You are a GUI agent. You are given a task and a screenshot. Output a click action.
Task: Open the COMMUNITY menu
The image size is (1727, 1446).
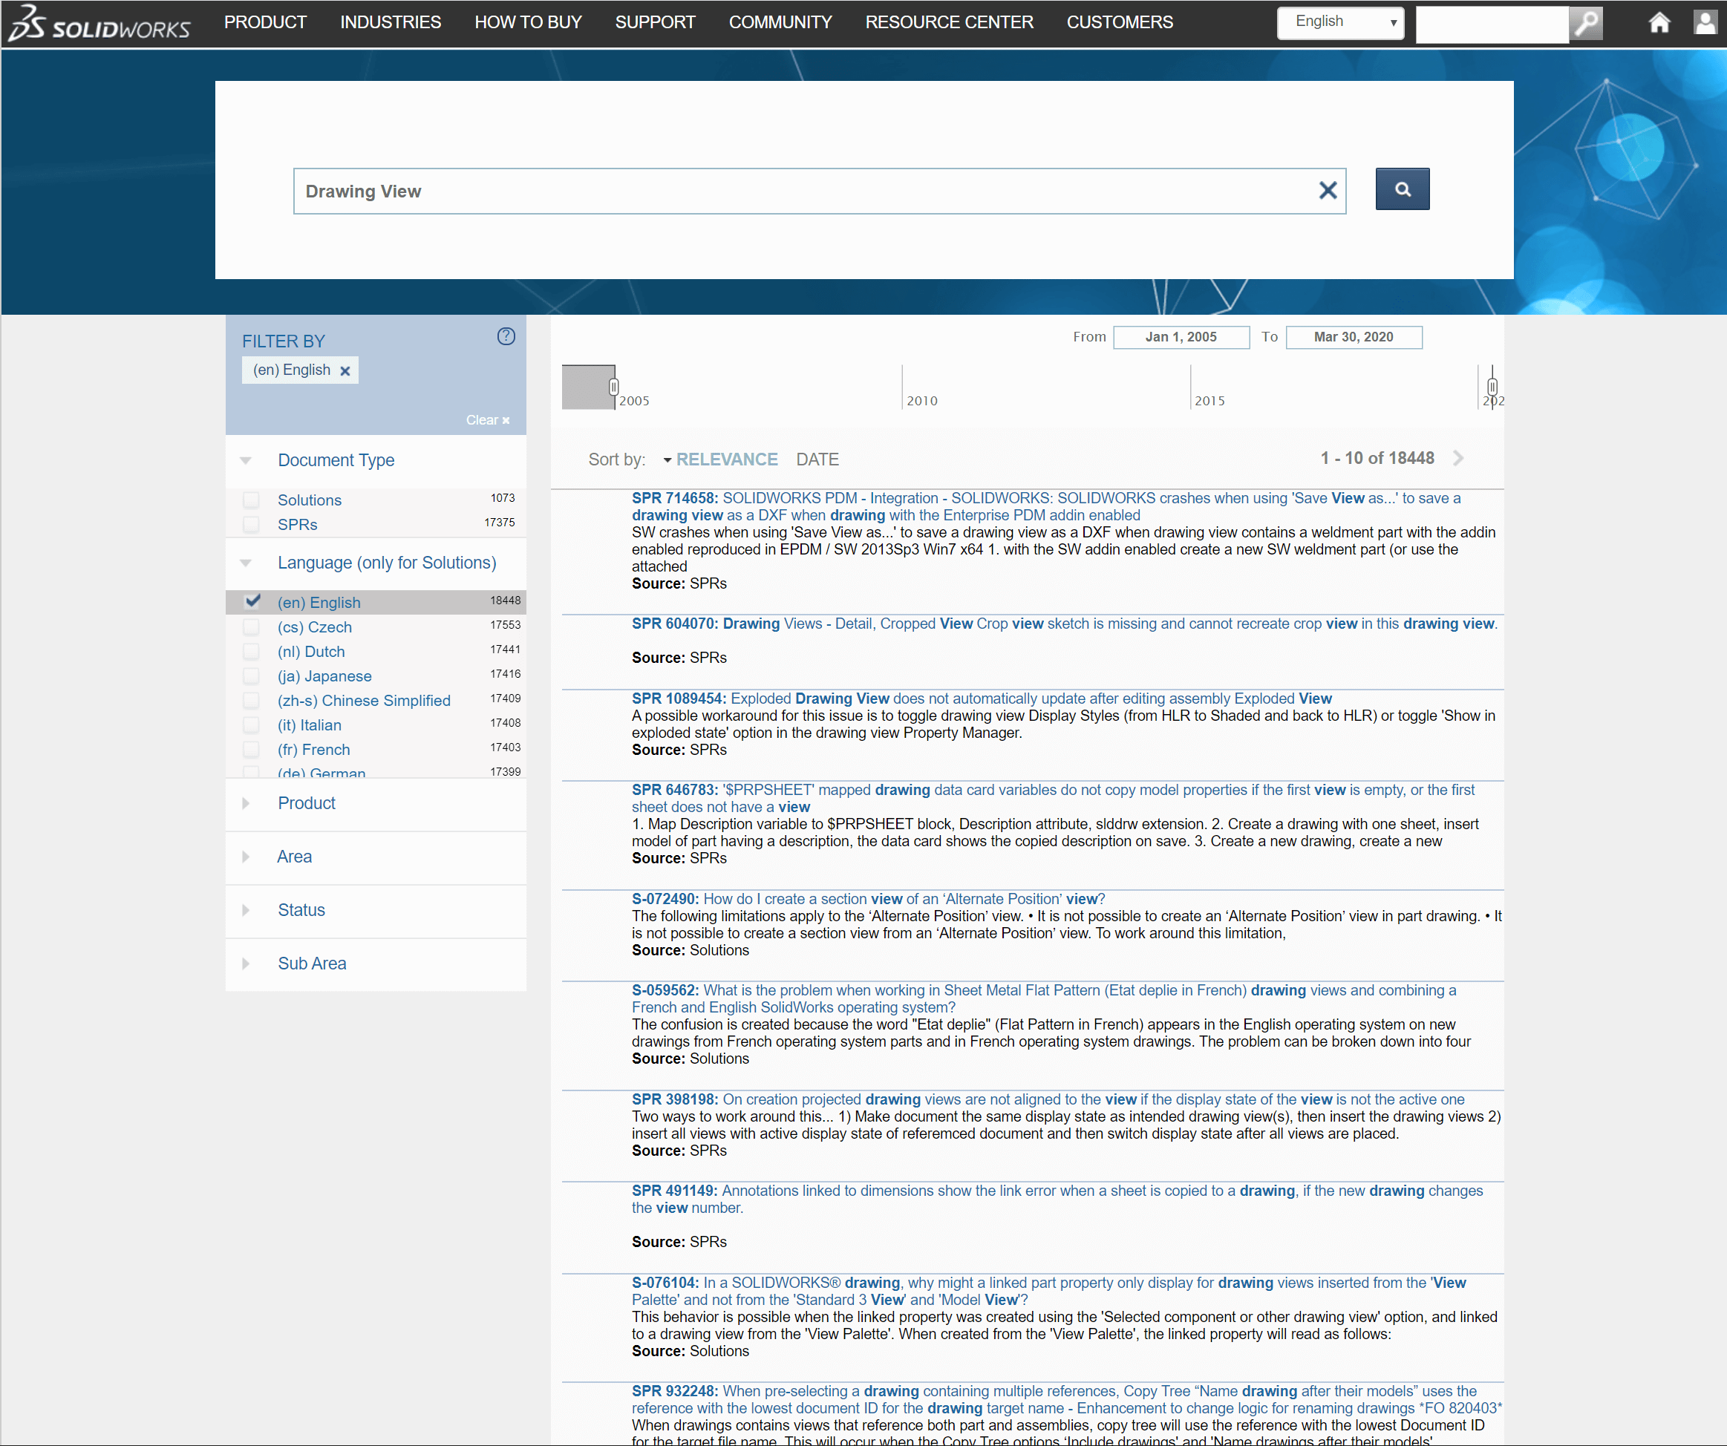point(780,22)
